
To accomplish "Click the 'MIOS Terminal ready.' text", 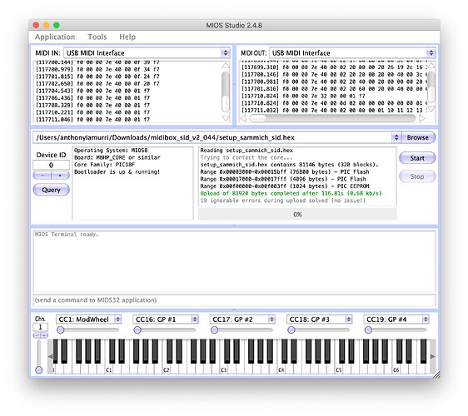I will click(x=67, y=235).
